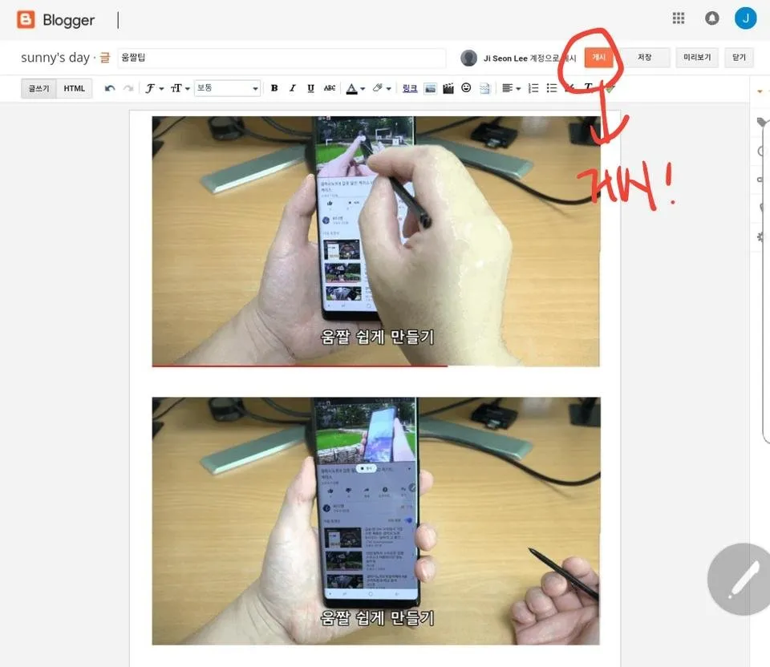Open the font family dropdown
The height and width of the screenshot is (667, 770).
coord(154,88)
